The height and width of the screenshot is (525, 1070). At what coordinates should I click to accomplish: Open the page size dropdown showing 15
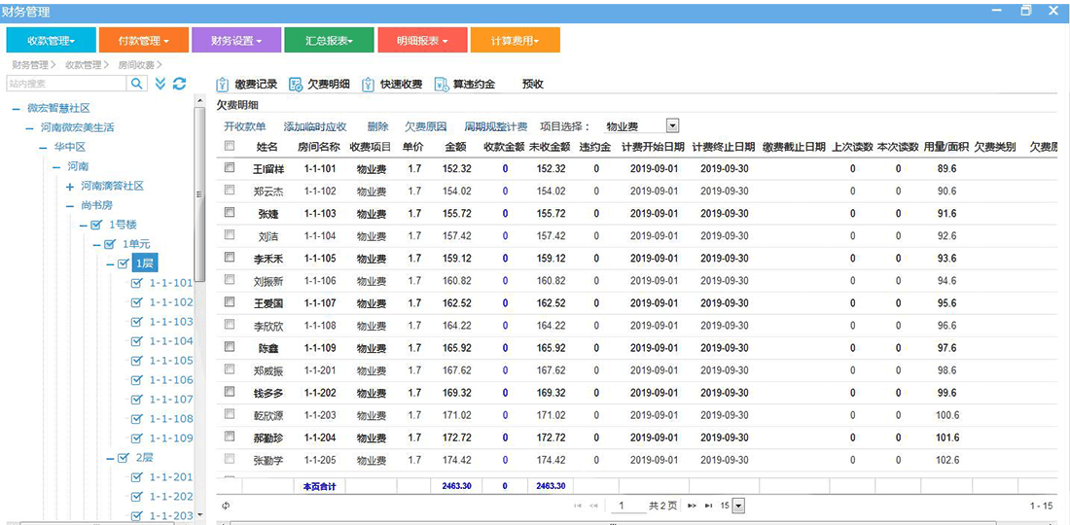[x=738, y=506]
